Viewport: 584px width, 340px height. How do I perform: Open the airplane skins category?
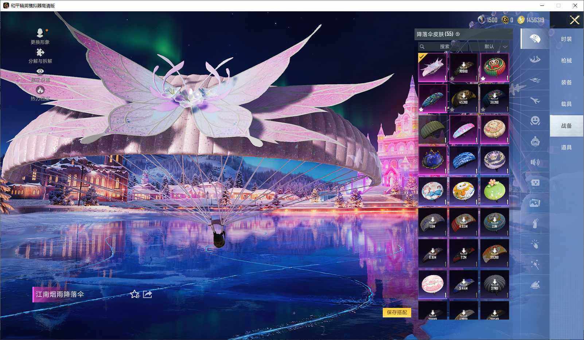(535, 100)
